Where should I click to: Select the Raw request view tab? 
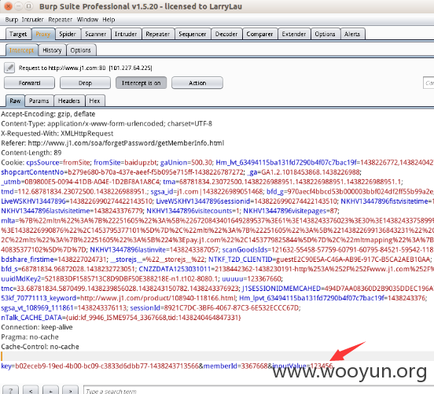tap(15, 101)
